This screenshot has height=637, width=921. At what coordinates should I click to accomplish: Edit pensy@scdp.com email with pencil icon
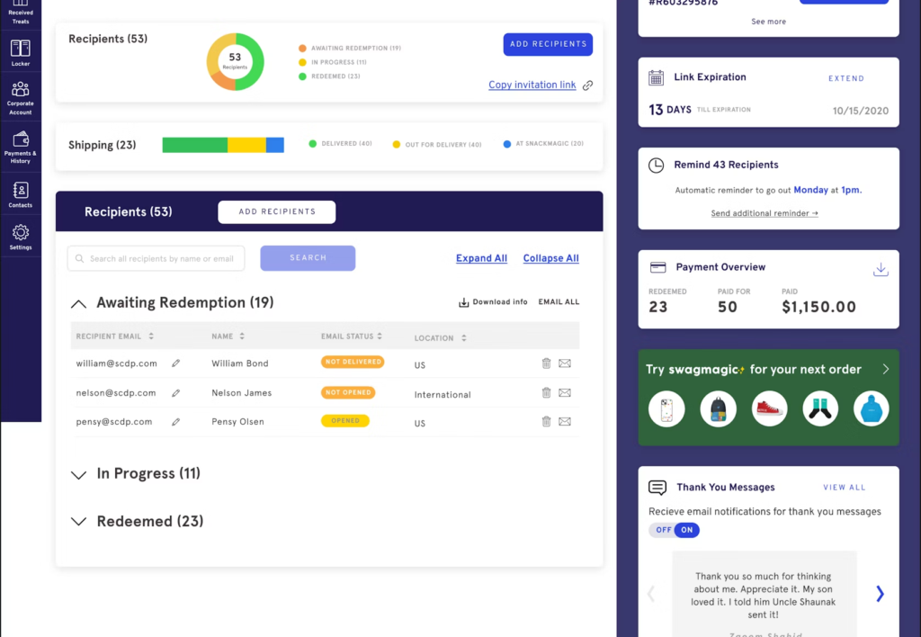click(175, 421)
